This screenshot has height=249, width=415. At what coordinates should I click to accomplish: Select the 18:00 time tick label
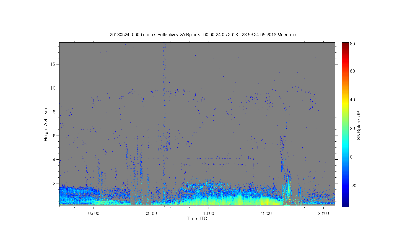(x=266, y=214)
